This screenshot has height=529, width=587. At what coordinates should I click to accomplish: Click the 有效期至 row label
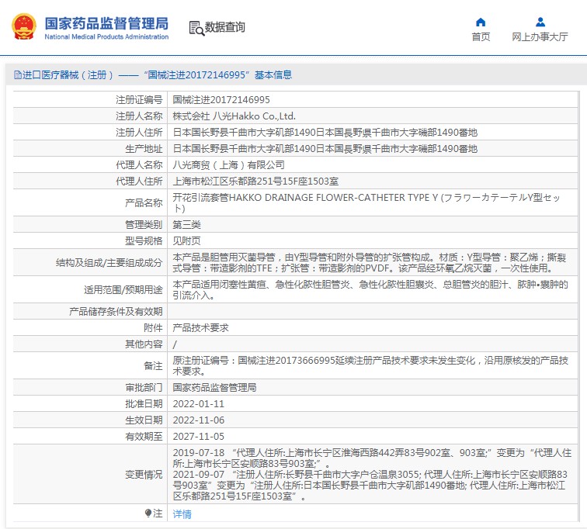point(144,437)
